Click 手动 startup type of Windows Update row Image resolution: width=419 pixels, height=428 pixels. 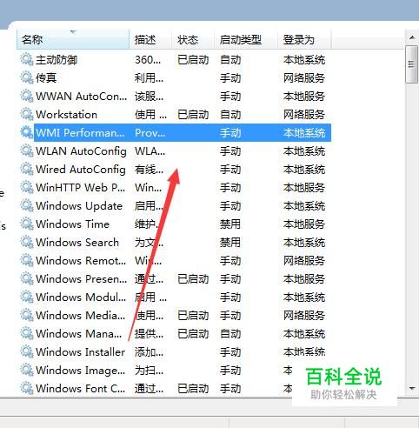230,206
